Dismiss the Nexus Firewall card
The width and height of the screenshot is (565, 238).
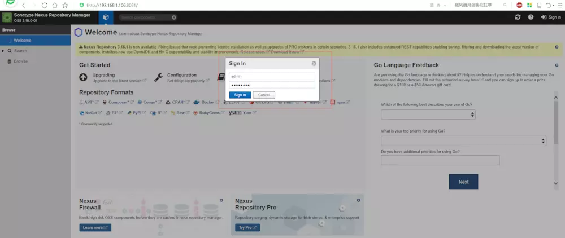(221, 200)
